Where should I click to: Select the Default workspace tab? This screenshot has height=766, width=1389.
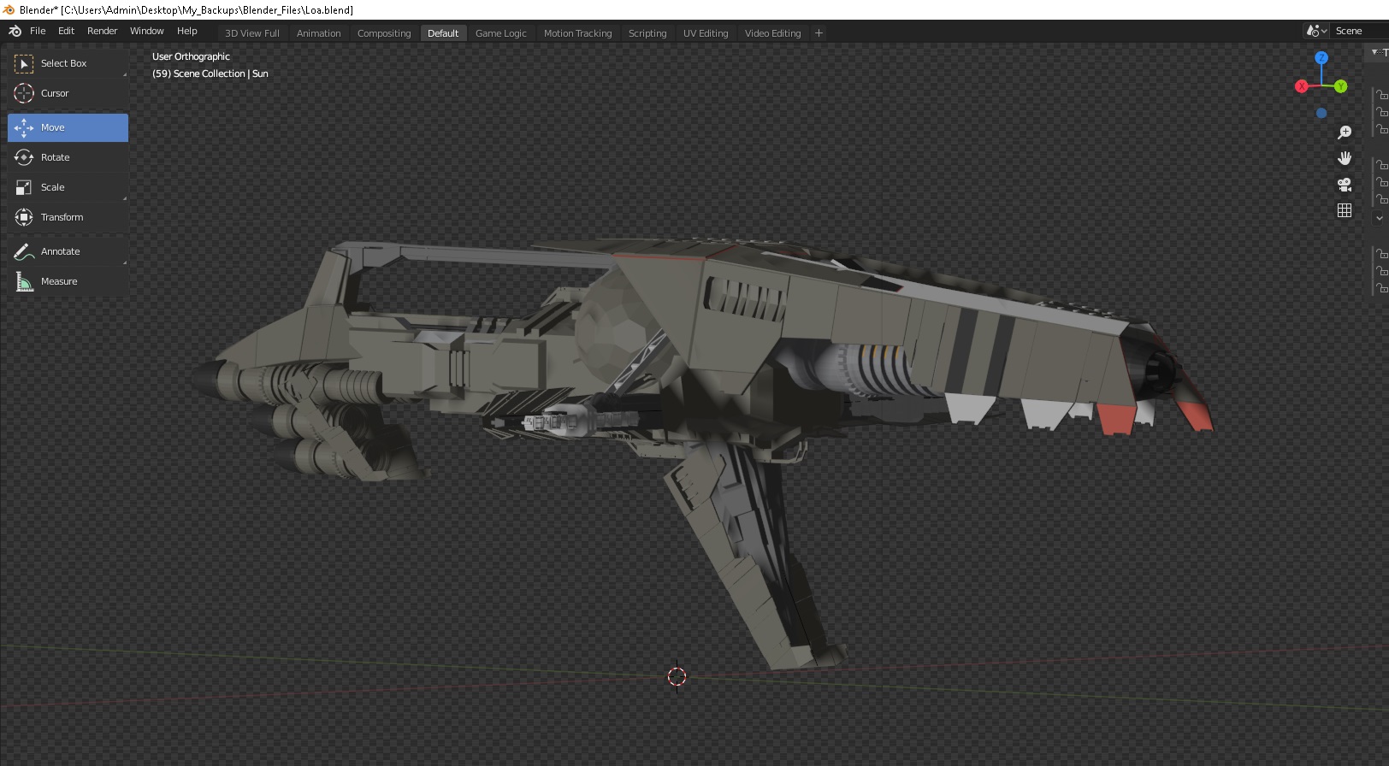(443, 33)
